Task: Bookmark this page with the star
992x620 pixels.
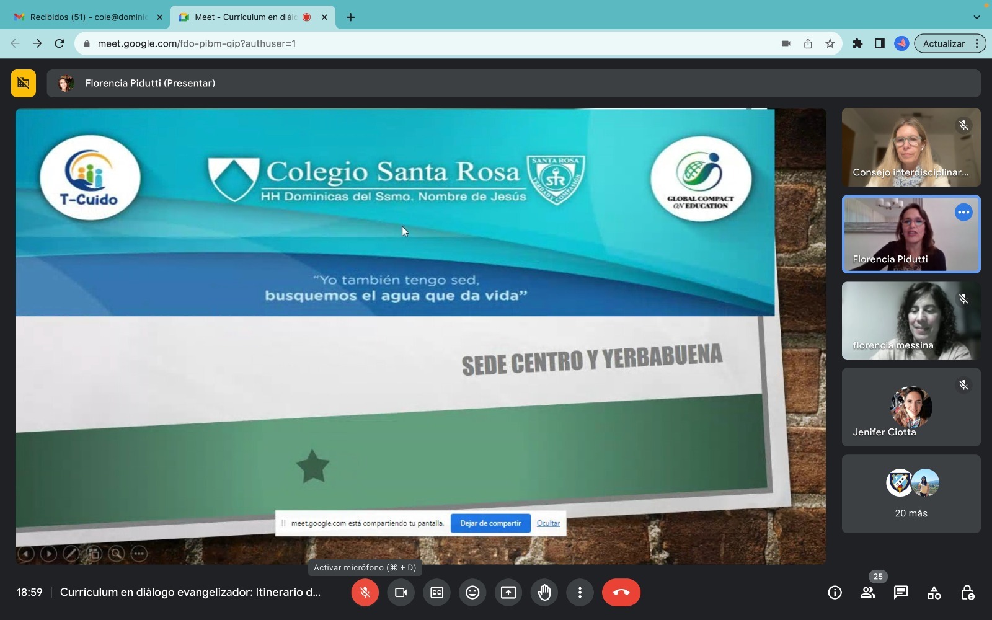Action: point(830,43)
